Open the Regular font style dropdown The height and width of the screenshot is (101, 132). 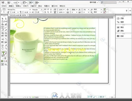[42, 10]
